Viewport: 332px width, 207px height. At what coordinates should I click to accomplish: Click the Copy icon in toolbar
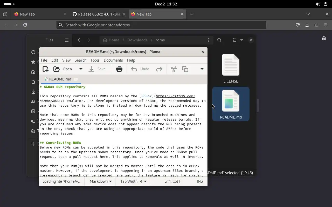click(185, 69)
